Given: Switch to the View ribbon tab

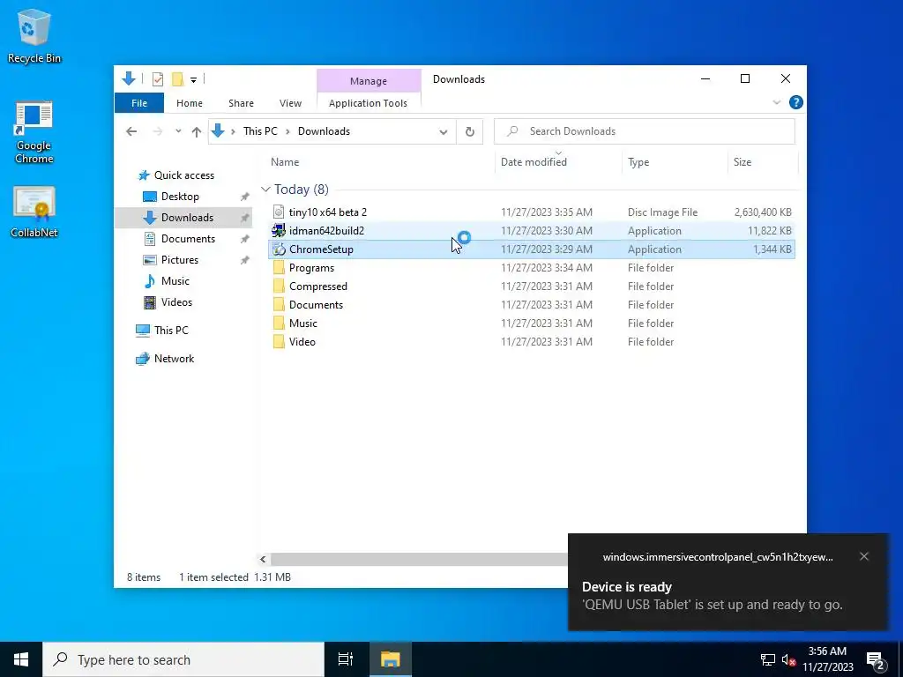Looking at the screenshot, I should click(290, 103).
